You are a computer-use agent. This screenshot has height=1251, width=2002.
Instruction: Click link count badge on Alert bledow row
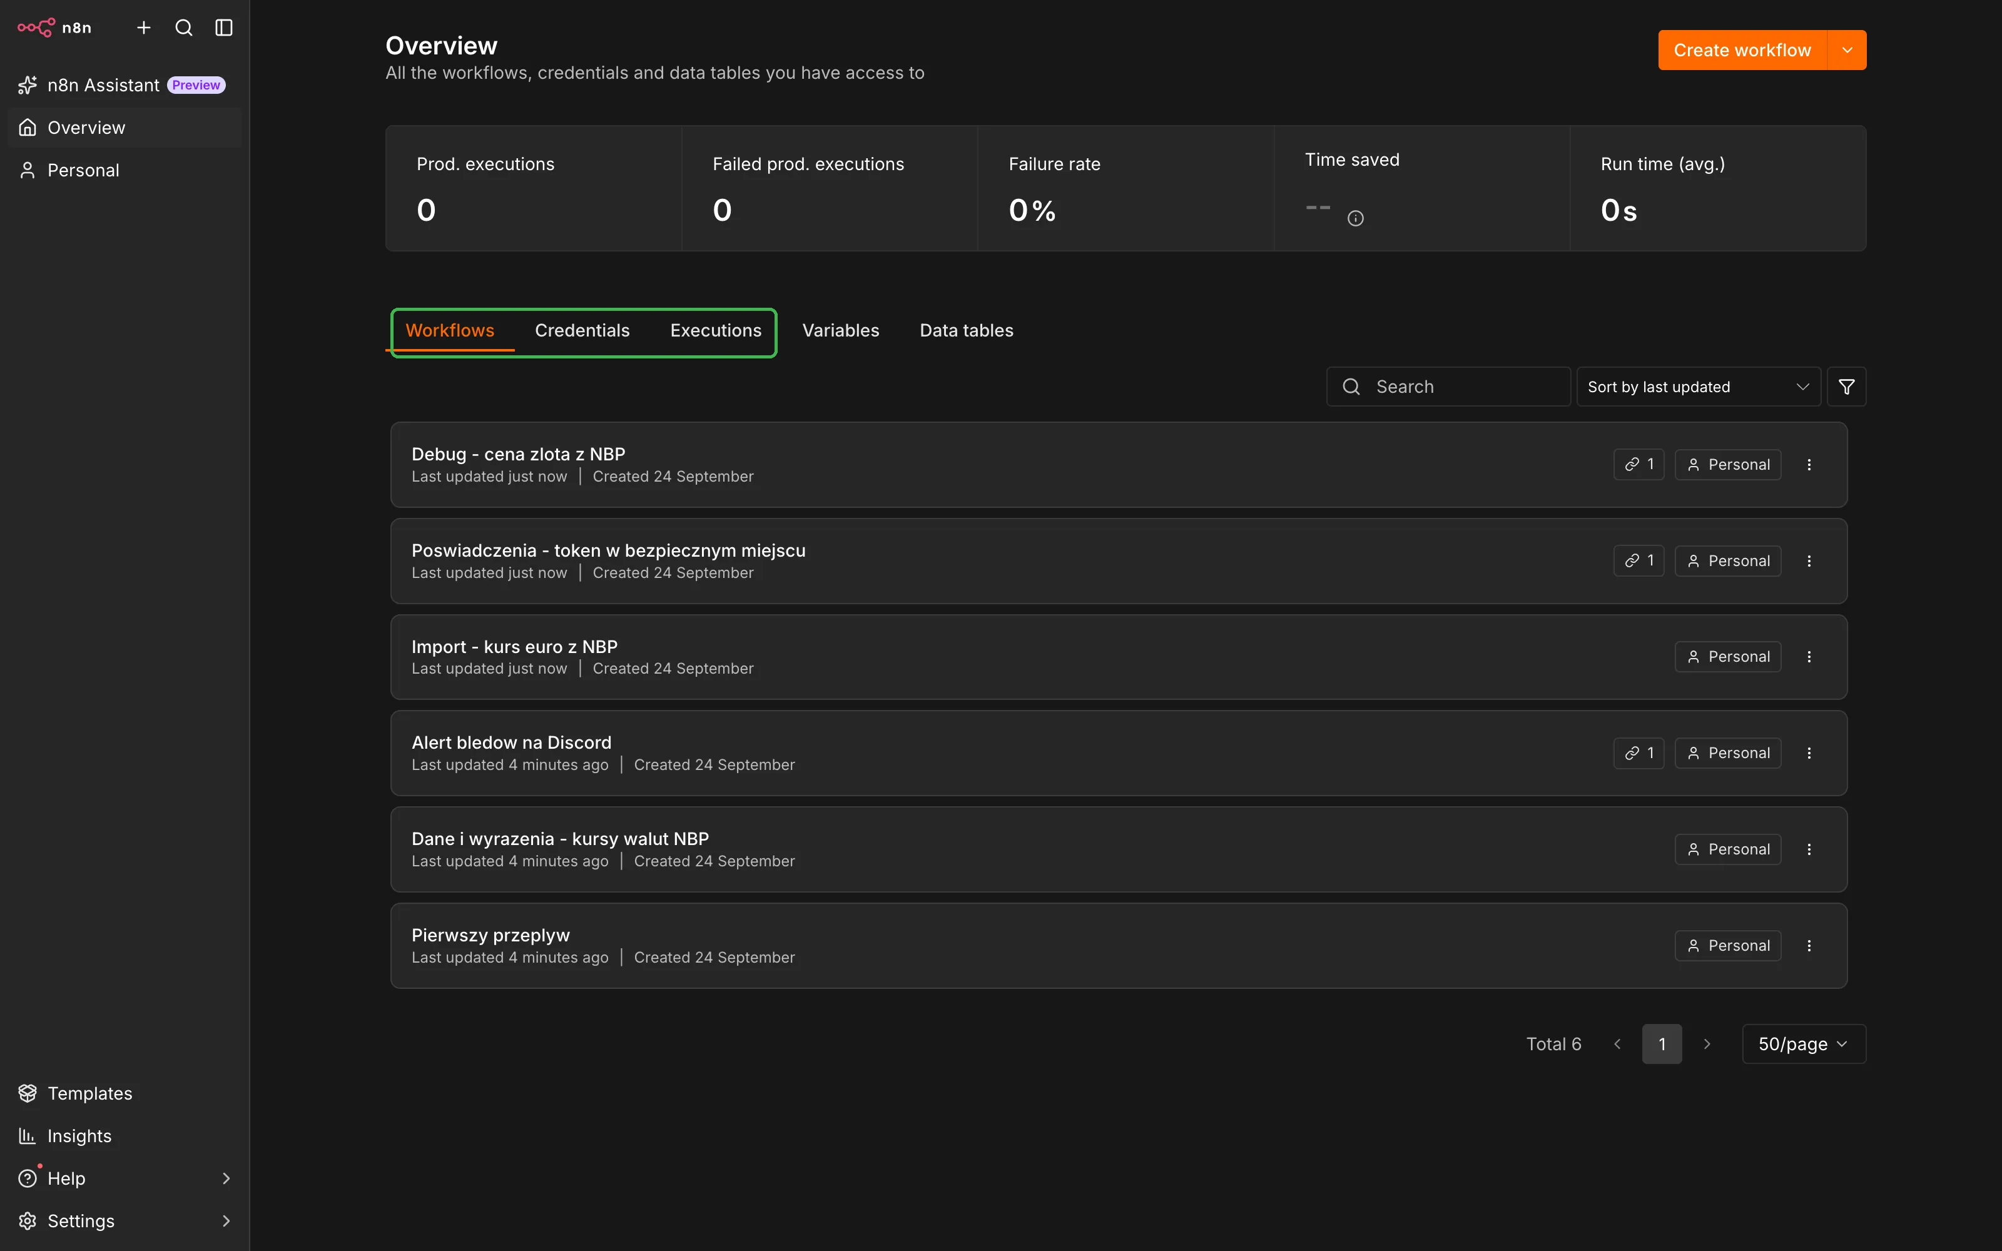click(1639, 753)
